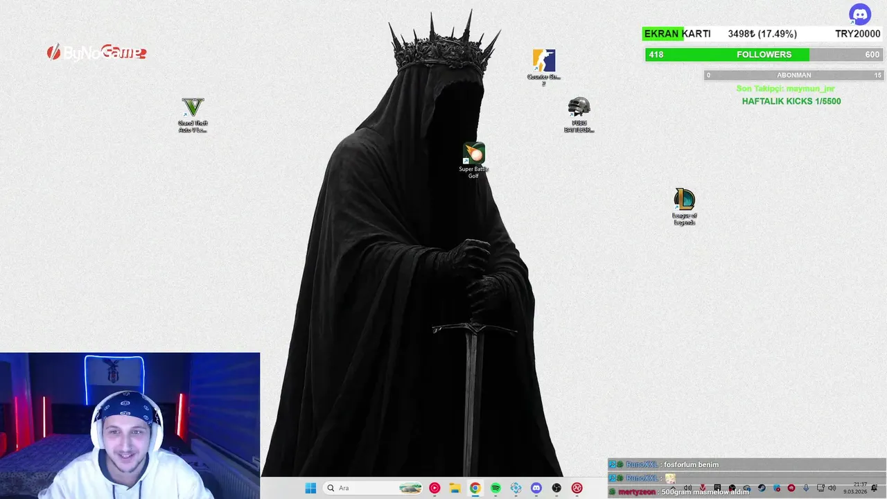The image size is (887, 499).
Task: Click the Epic Games icon in the system tray
Action: pos(717,487)
